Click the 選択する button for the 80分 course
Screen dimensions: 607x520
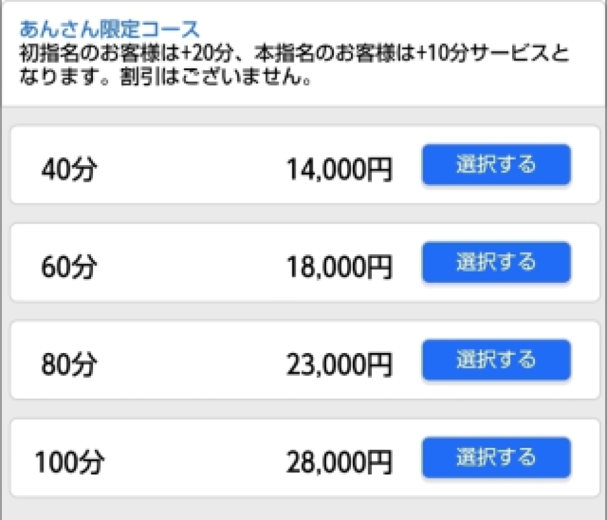[496, 360]
